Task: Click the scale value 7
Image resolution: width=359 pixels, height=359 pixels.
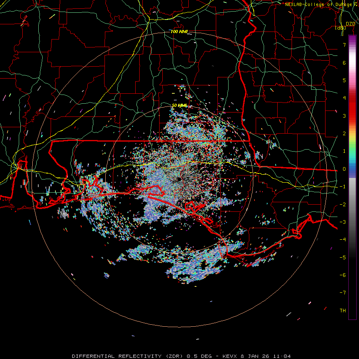Action: [344, 45]
